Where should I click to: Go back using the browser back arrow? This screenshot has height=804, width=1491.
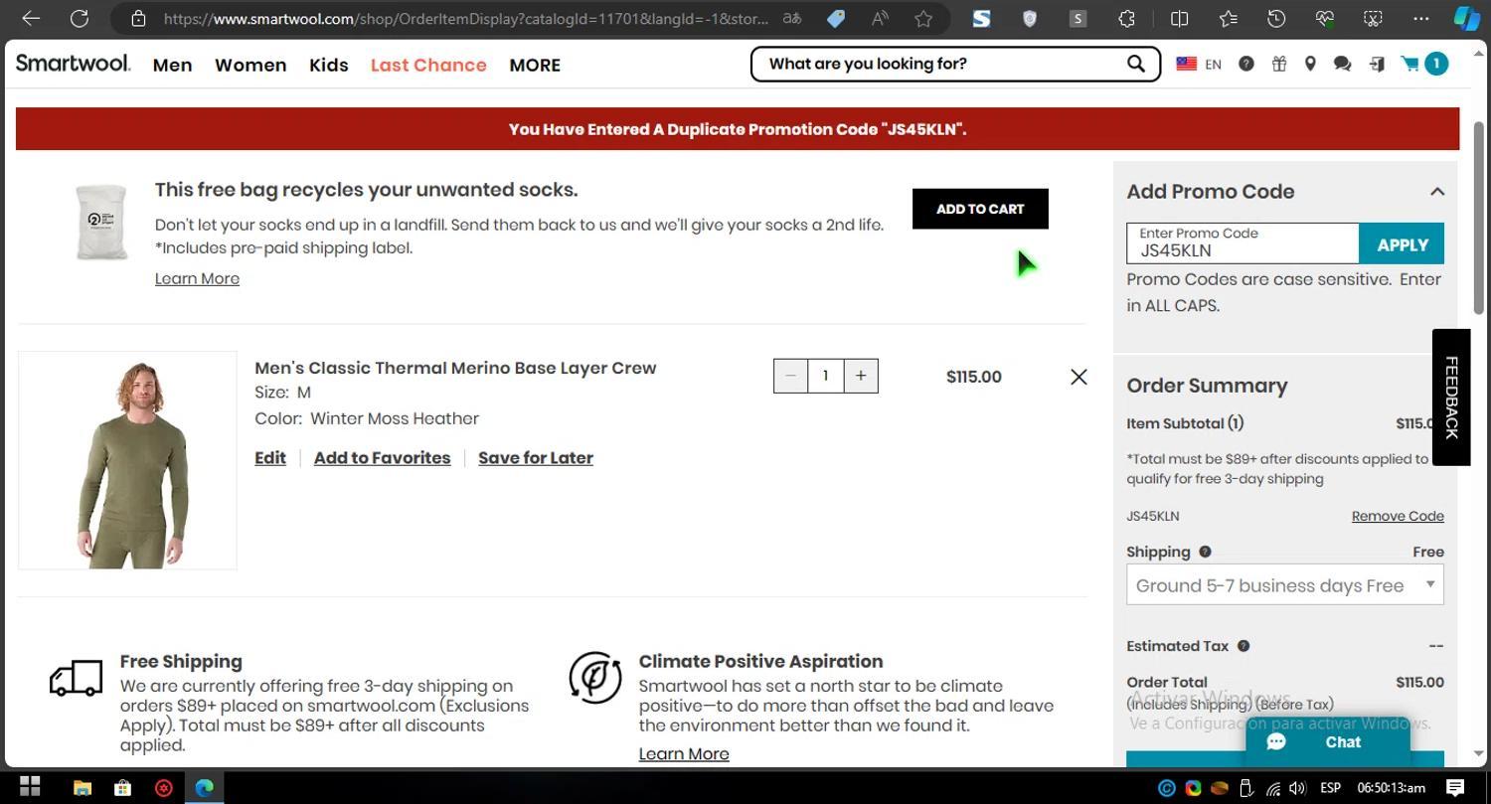pos(31,18)
